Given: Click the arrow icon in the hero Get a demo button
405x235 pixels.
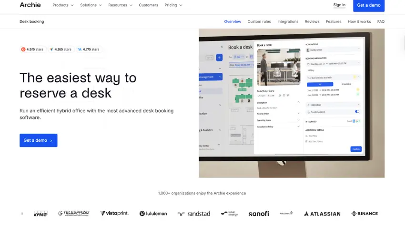Looking at the screenshot, I should click(x=51, y=141).
